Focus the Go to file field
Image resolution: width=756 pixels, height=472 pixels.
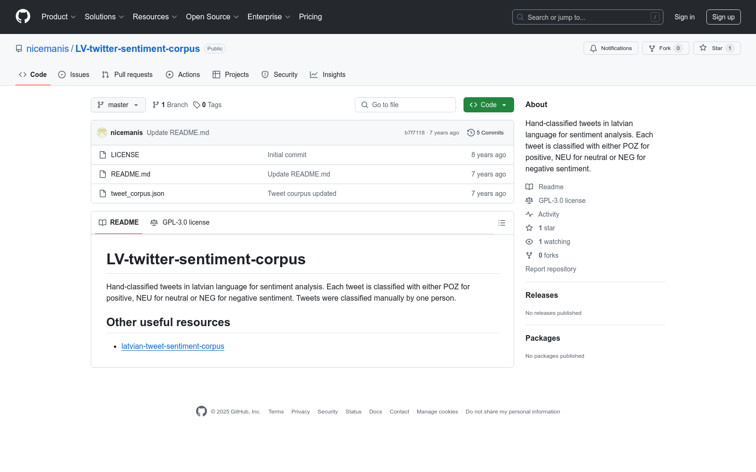(405, 105)
